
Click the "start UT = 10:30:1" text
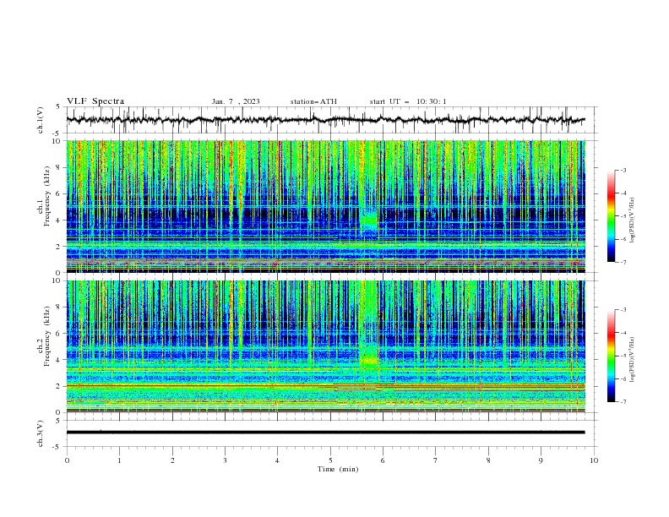pyautogui.click(x=408, y=101)
